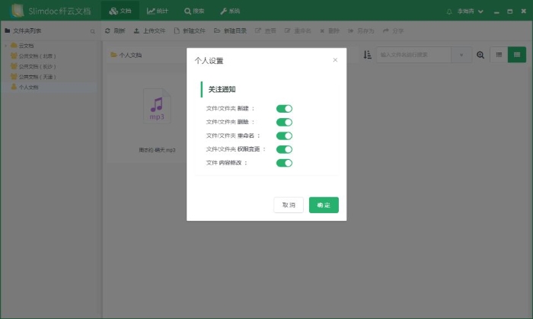
Task: Switch to list view icon
Action: pos(499,55)
